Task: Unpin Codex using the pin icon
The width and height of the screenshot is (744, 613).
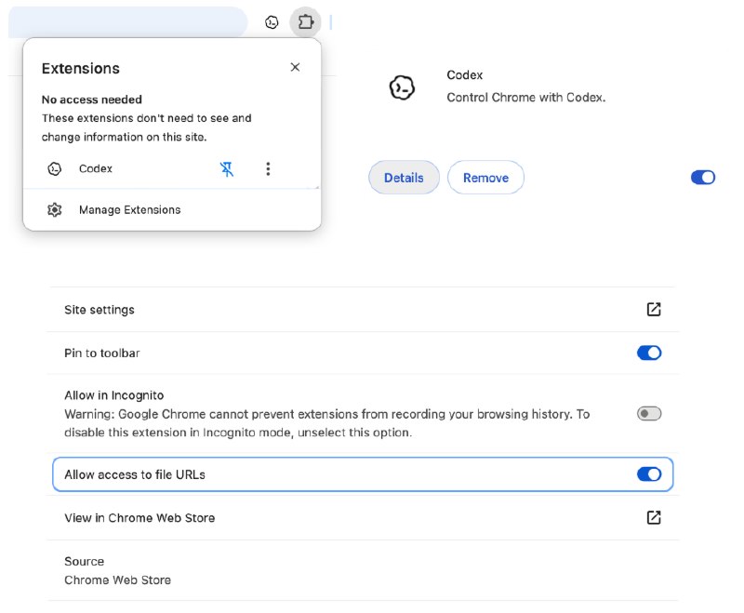Action: click(227, 169)
